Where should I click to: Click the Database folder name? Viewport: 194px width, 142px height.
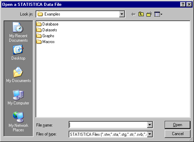click(50, 24)
